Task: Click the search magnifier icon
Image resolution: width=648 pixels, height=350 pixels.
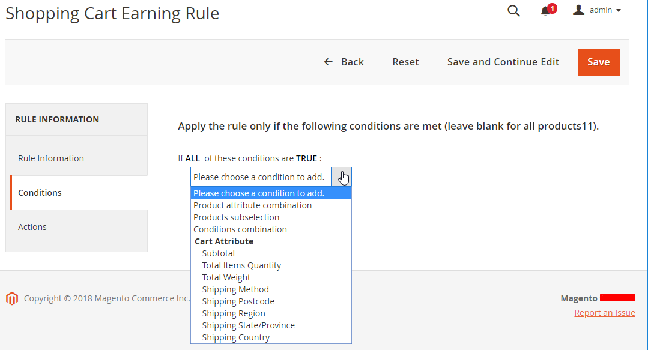Action: (x=513, y=11)
